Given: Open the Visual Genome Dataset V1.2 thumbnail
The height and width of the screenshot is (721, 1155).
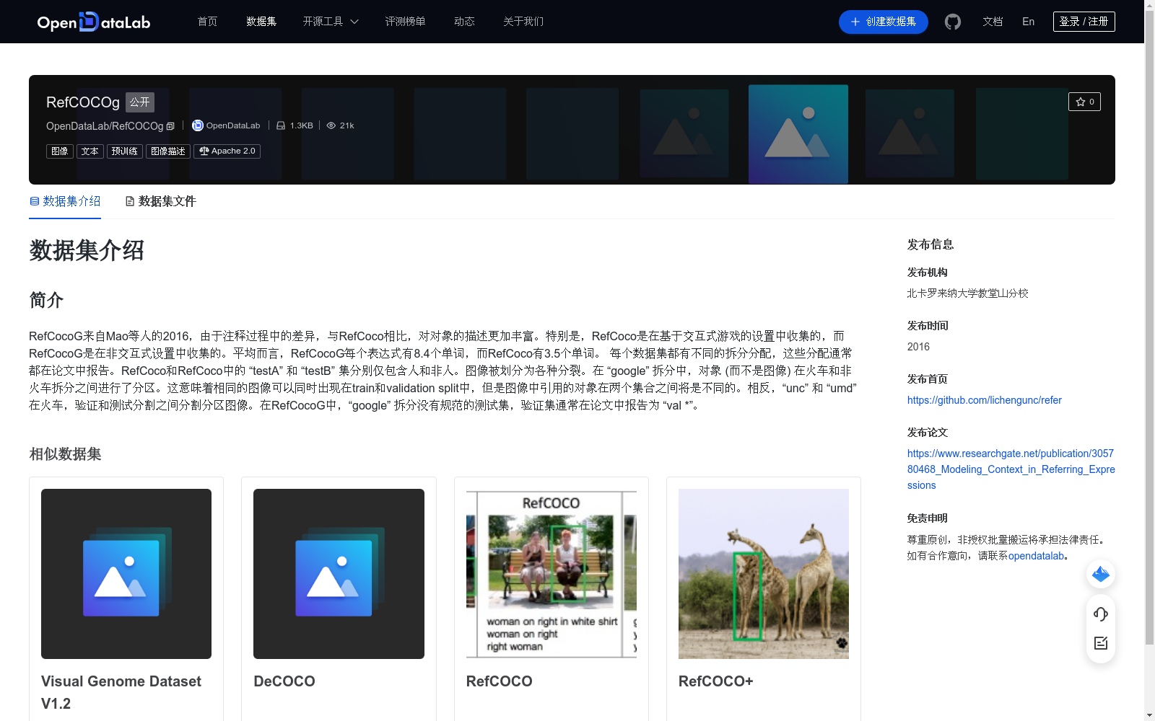Looking at the screenshot, I should [x=126, y=574].
